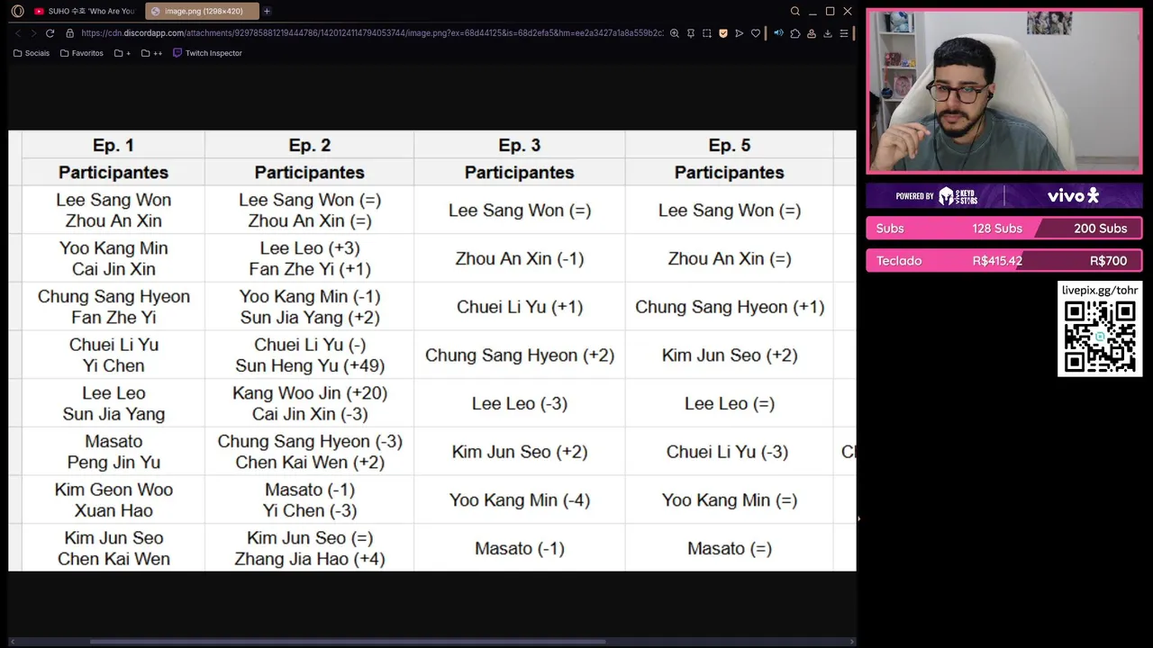
Task: Reload the page with the refresh icon
Action: point(50,33)
